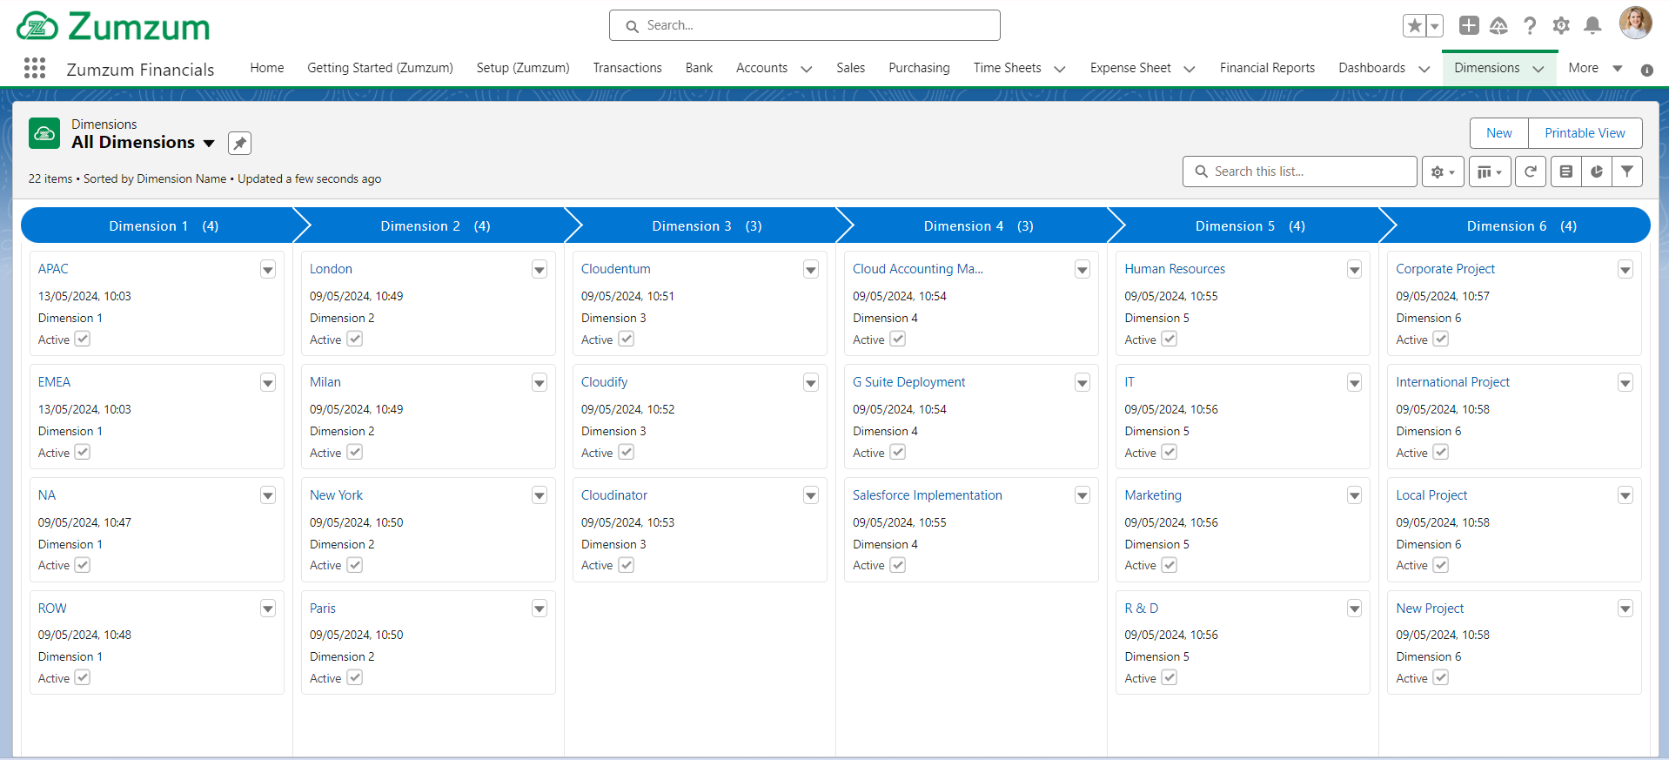Toggle the Active checkbox on New Project card
Viewport: 1669px width, 760px height.
tap(1440, 677)
